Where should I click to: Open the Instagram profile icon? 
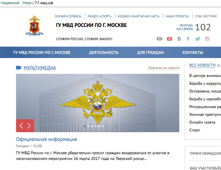207,39
